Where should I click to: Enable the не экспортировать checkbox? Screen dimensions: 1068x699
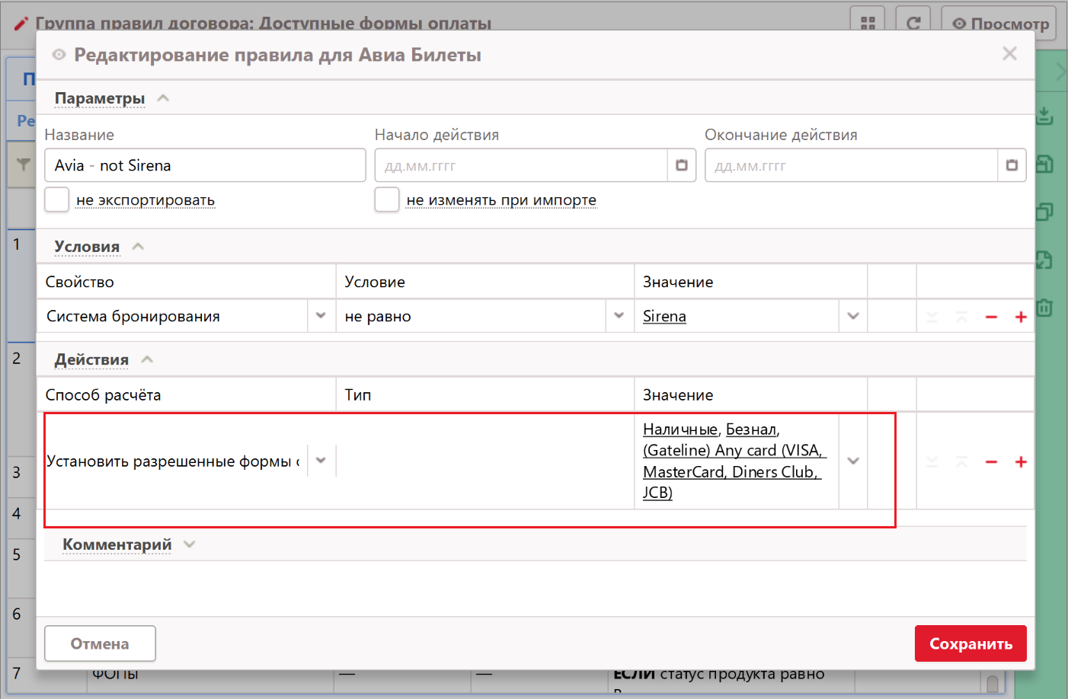tap(57, 199)
